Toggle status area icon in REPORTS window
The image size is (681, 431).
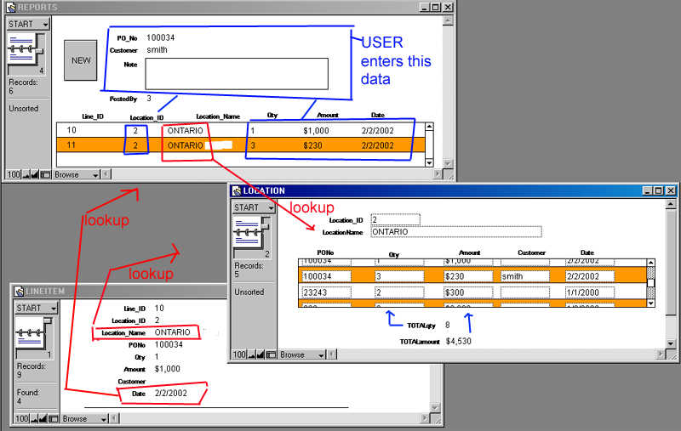pos(47,174)
